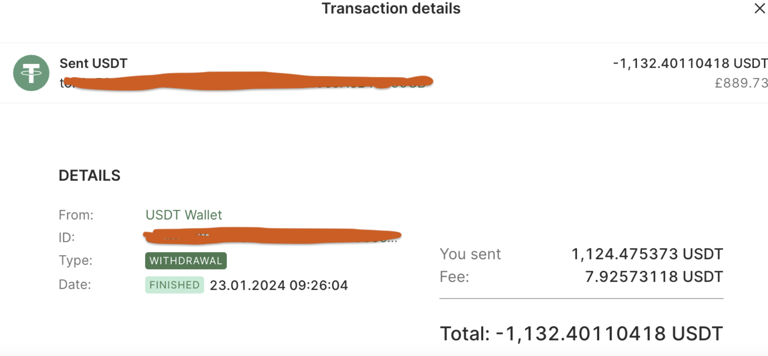Click the ID: field label
This screenshot has width=768, height=356.
click(x=67, y=237)
